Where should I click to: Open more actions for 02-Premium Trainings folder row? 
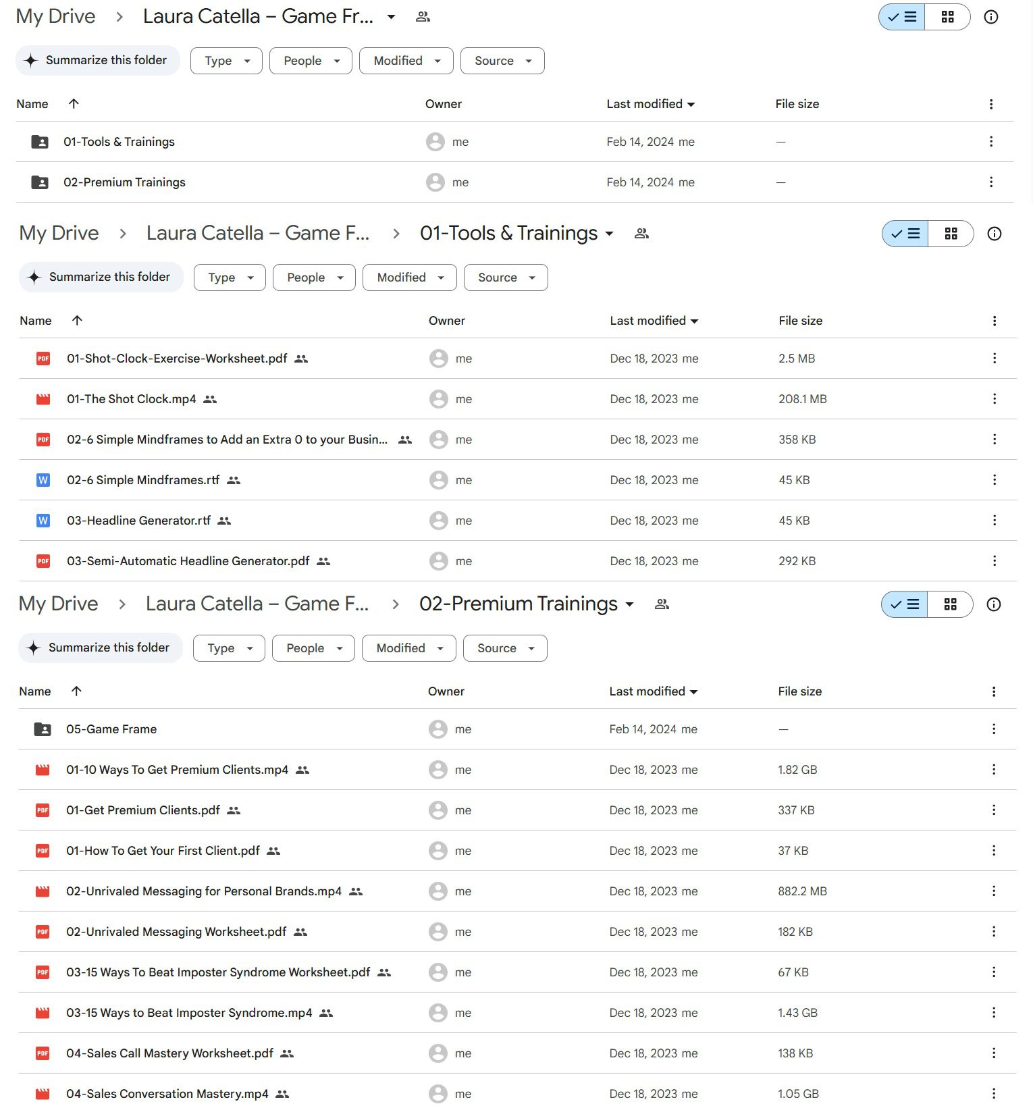click(x=990, y=182)
